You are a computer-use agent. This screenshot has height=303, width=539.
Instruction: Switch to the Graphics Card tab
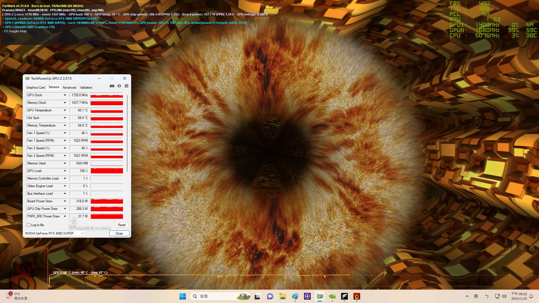coord(36,88)
